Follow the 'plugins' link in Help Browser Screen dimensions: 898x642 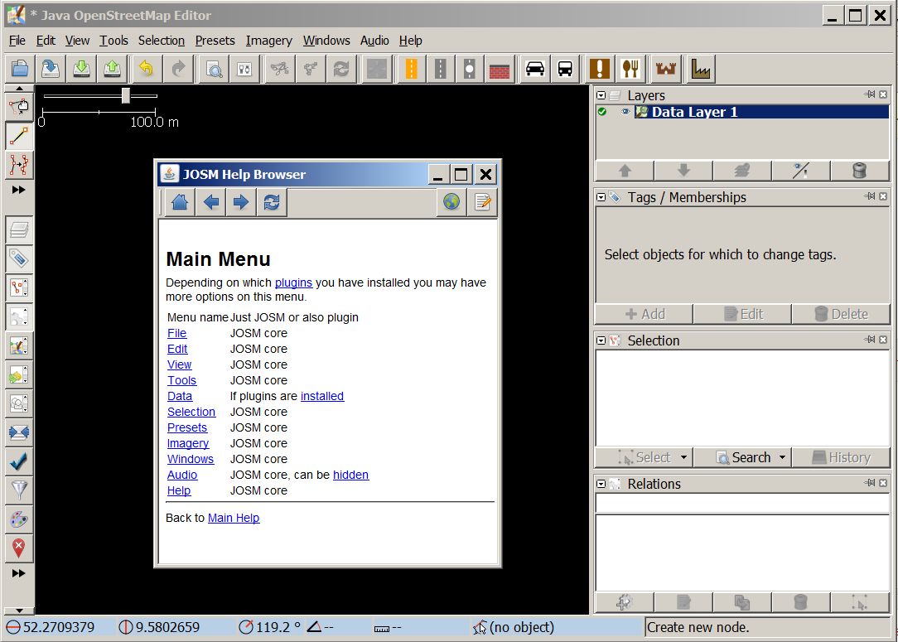[293, 282]
